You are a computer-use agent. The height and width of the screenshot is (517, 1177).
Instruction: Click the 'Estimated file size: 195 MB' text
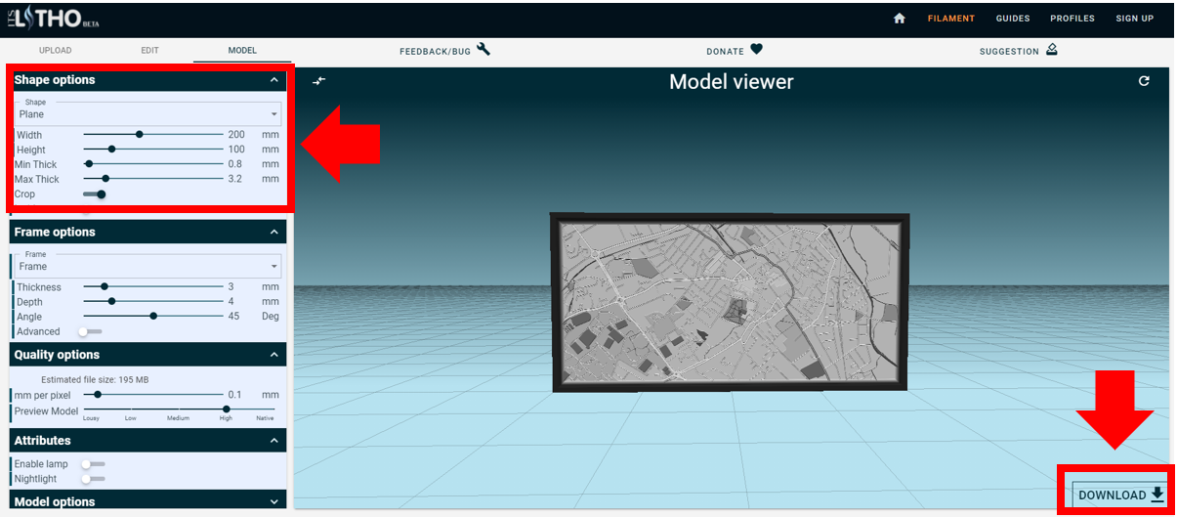point(95,379)
